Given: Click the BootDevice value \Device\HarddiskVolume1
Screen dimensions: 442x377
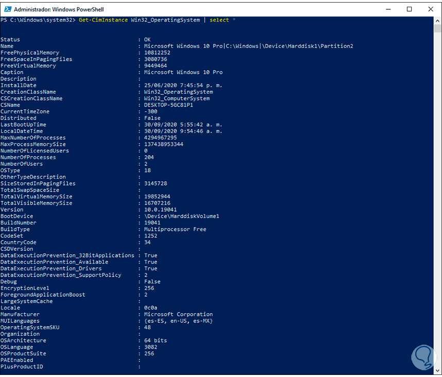Looking at the screenshot, I should 182,216.
